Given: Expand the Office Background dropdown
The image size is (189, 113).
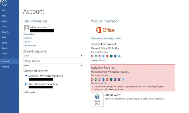Looking at the screenshot, I should pyautogui.click(x=81, y=55).
